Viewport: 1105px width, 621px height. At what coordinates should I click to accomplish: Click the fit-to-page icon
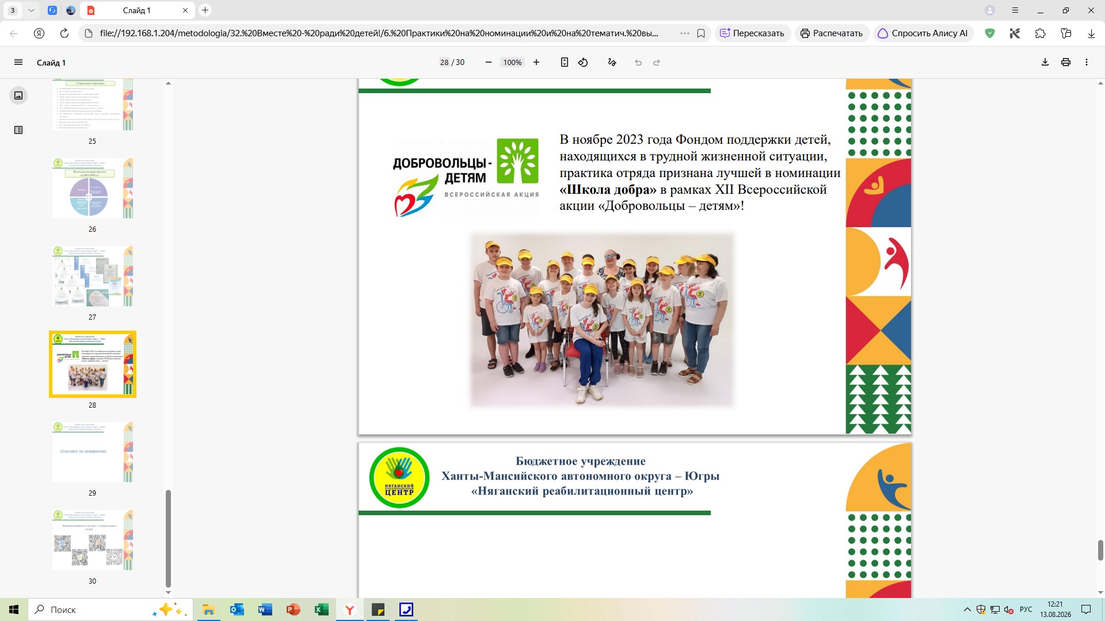pos(565,62)
